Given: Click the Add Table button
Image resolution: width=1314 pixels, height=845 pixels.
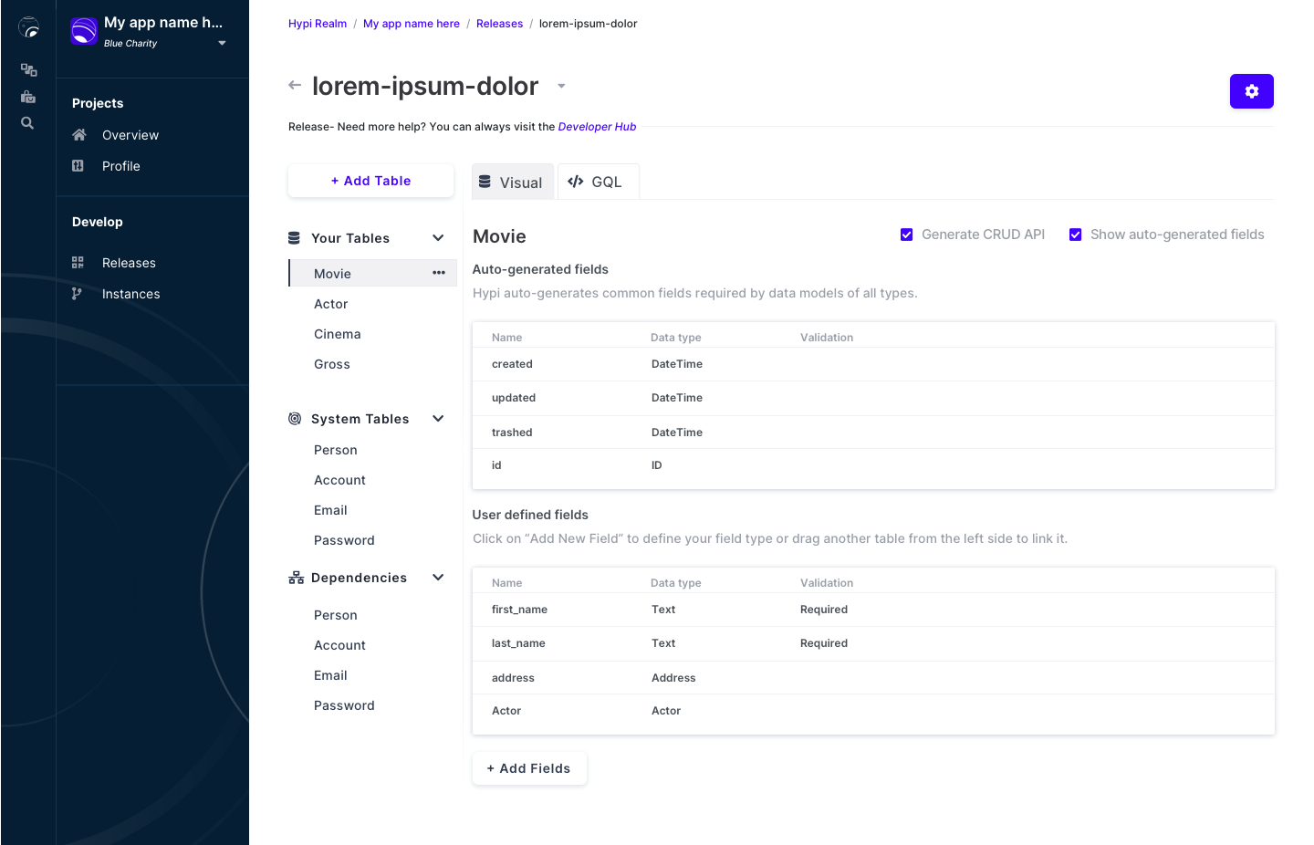Looking at the screenshot, I should pyautogui.click(x=370, y=181).
